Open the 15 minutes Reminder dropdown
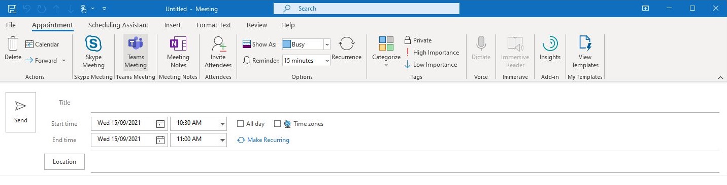This screenshot has height=185, width=727. click(x=327, y=61)
